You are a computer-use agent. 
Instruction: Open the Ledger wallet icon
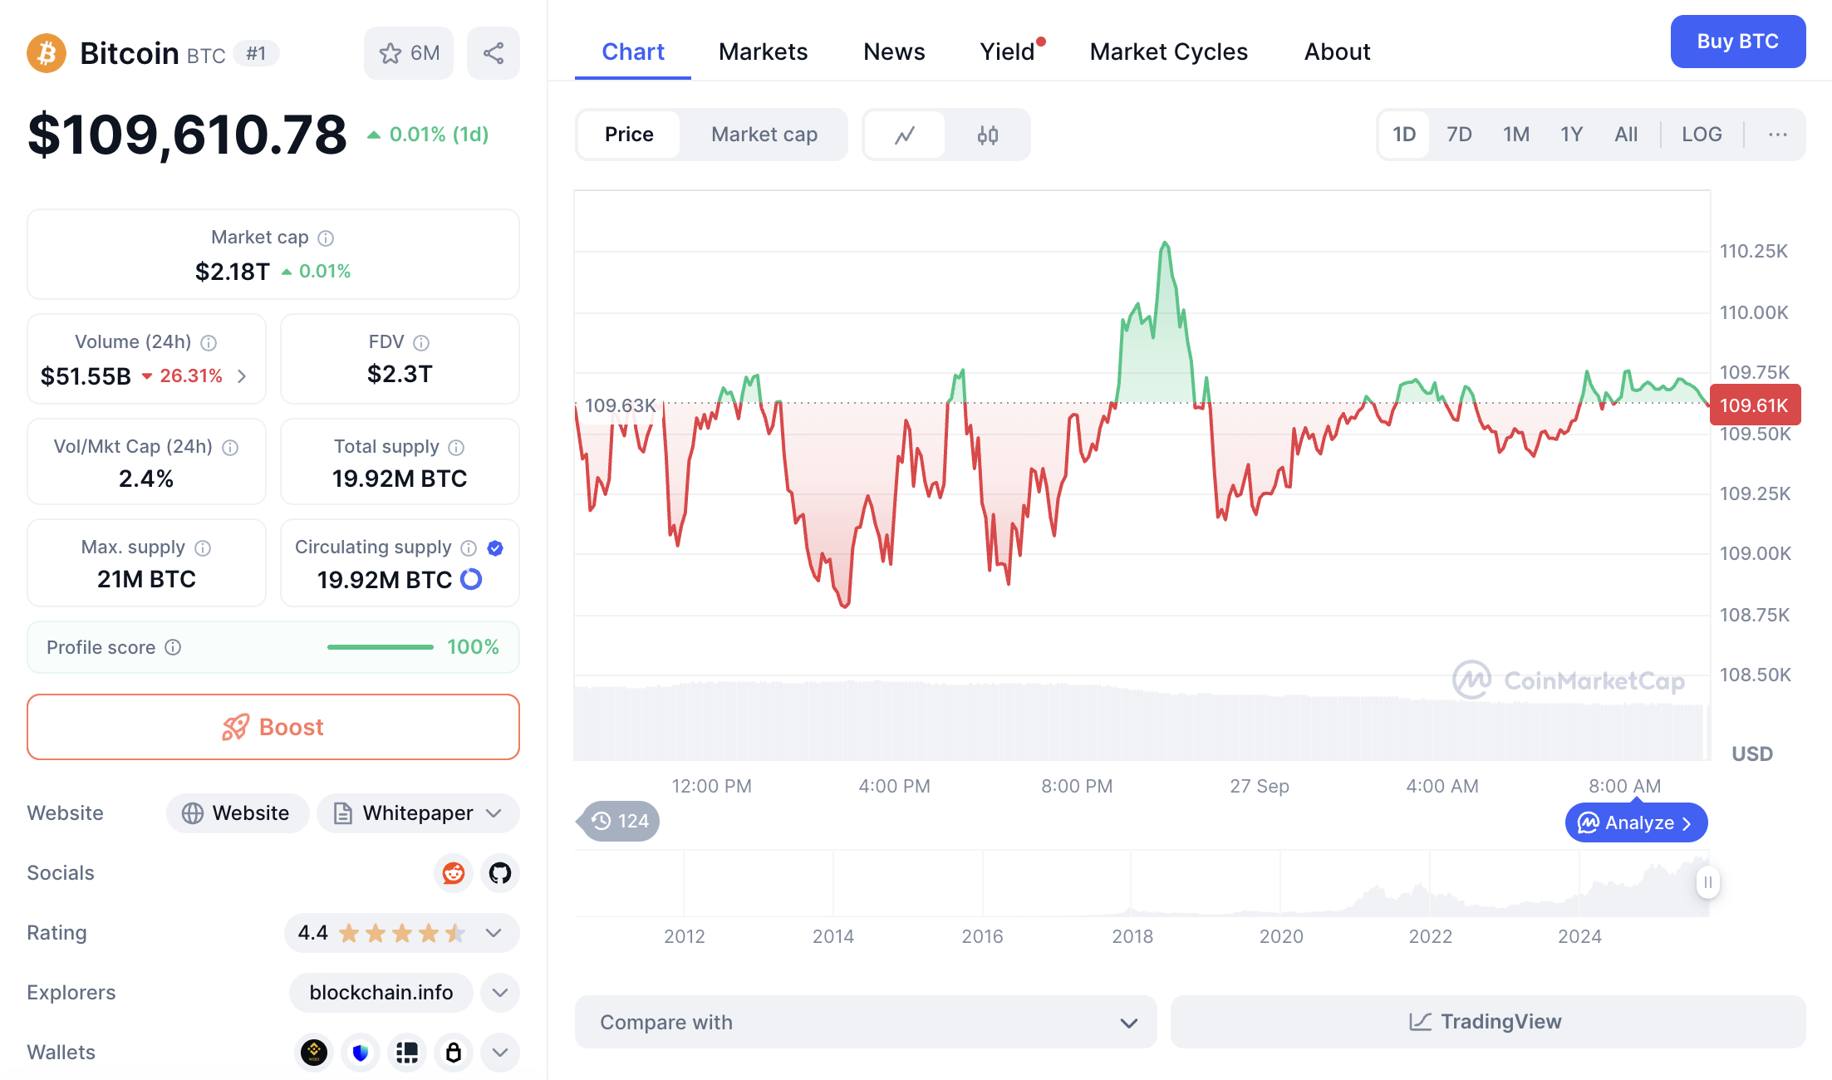tap(407, 1053)
